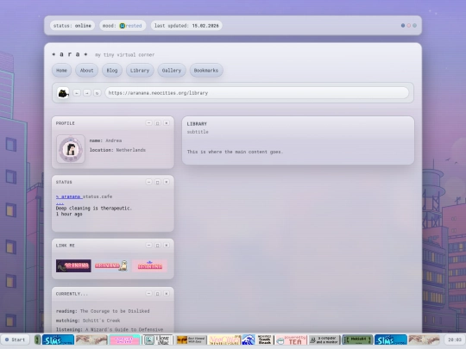Image resolution: width=466 pixels, height=349 pixels.
Task: Follow the aranana status.cafe link
Action: pyautogui.click(x=69, y=196)
